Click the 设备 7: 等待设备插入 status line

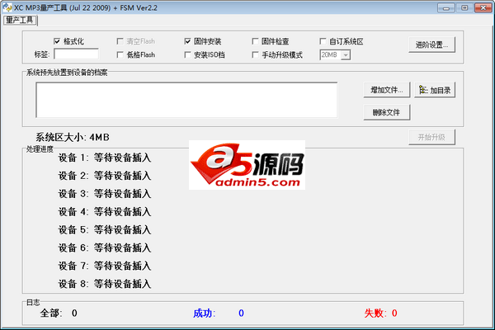click(105, 266)
